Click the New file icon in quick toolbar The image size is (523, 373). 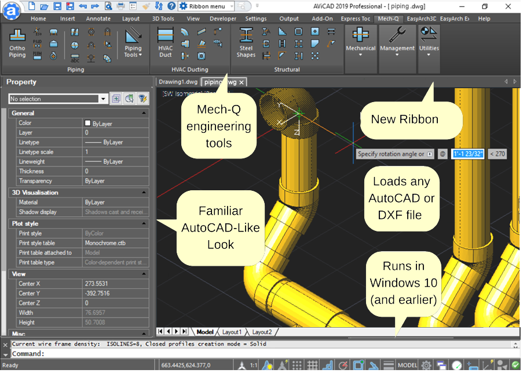32,6
